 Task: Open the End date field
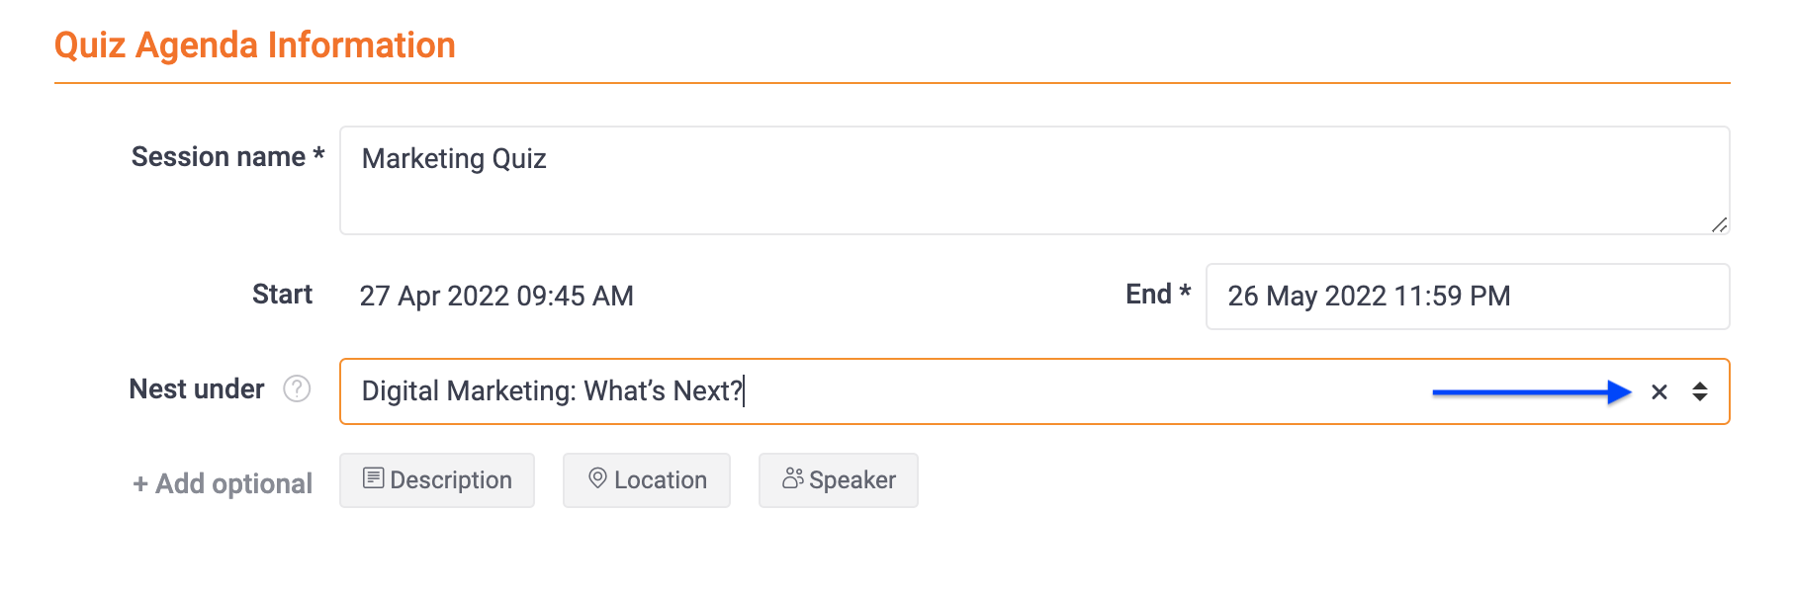tap(1468, 297)
